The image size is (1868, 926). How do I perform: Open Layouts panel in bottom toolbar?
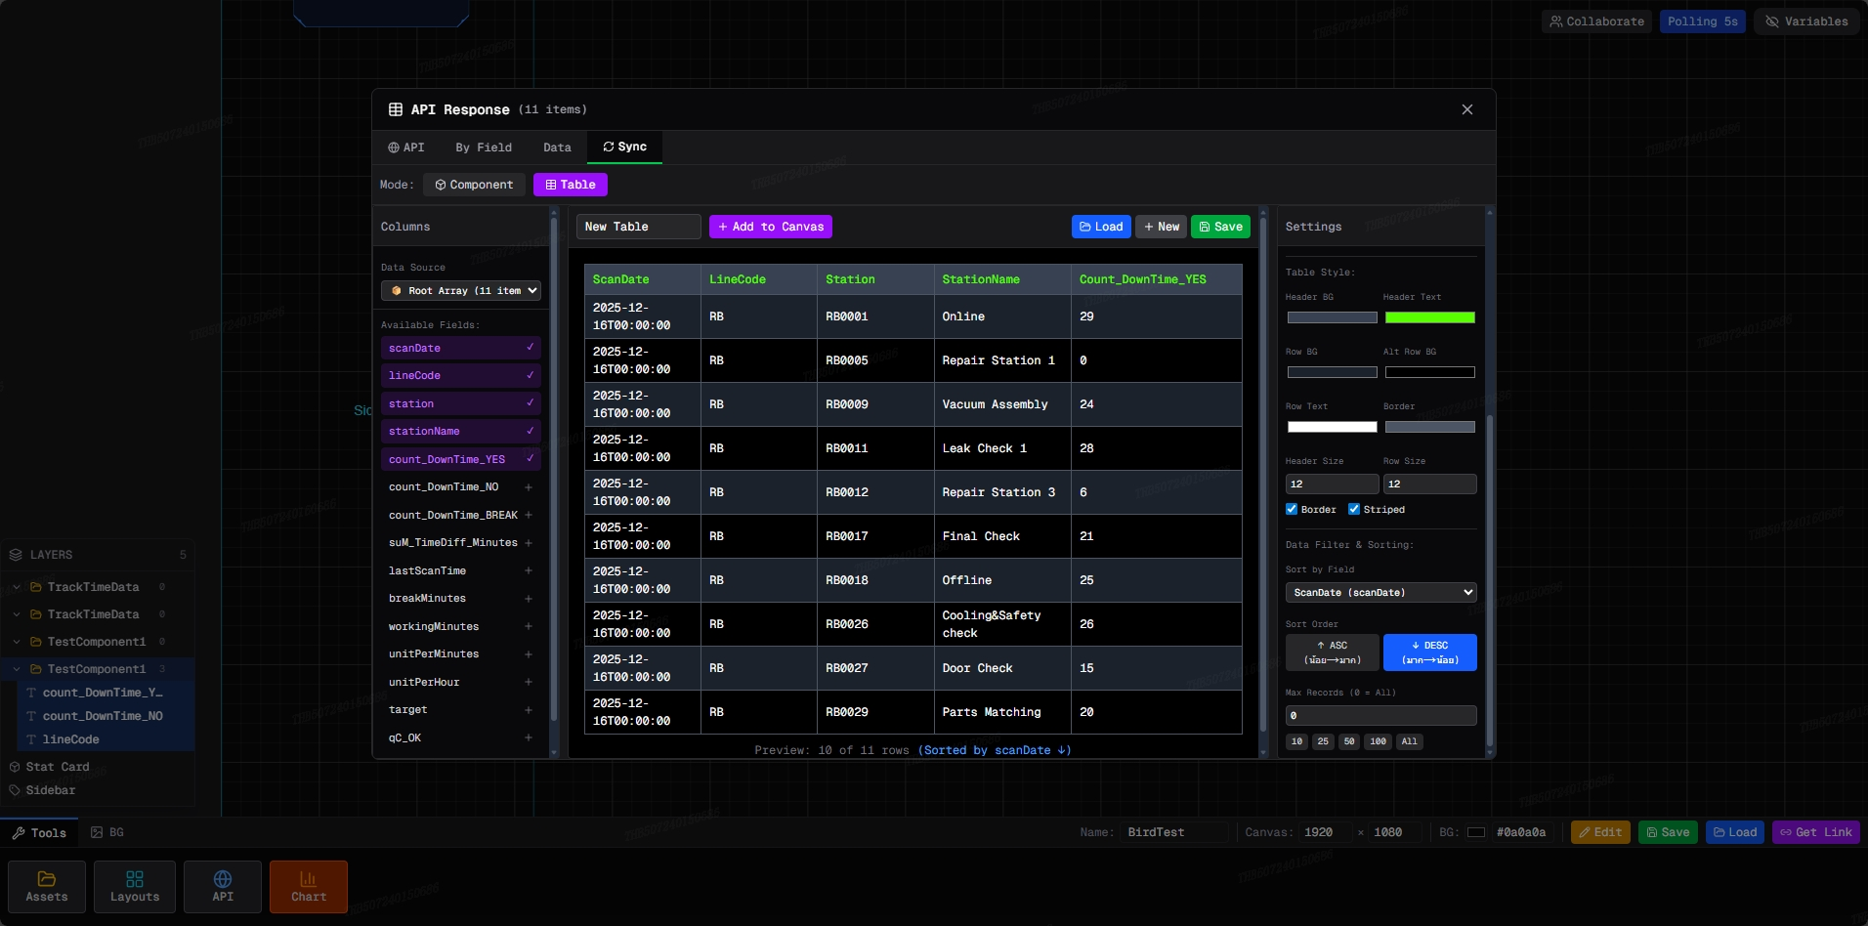135,887
